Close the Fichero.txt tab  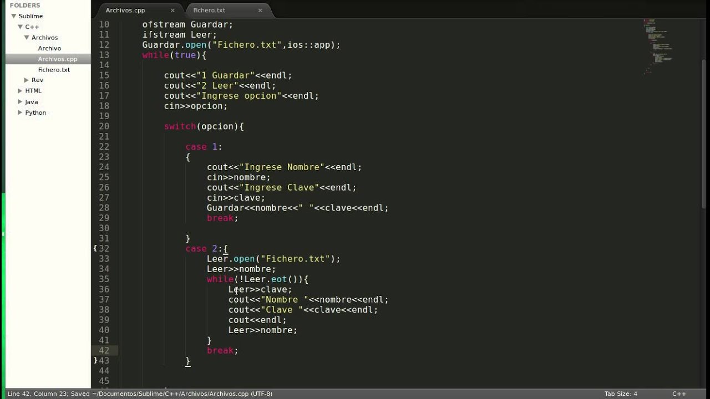260,11
